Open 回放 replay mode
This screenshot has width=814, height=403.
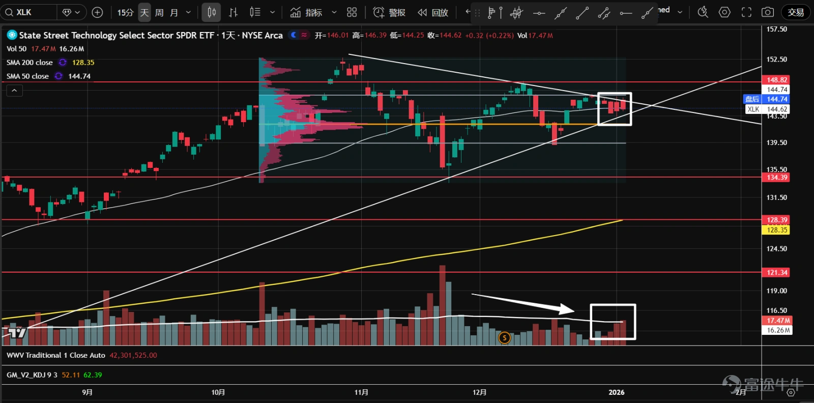(x=433, y=12)
